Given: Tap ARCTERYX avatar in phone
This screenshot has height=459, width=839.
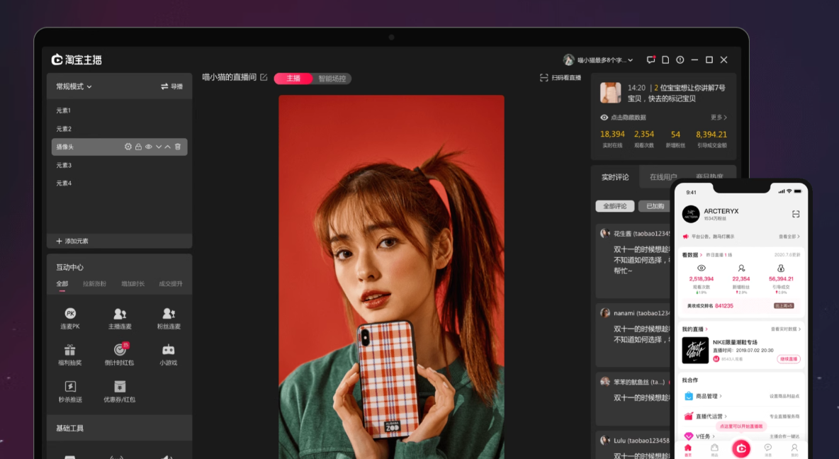Looking at the screenshot, I should tap(691, 215).
